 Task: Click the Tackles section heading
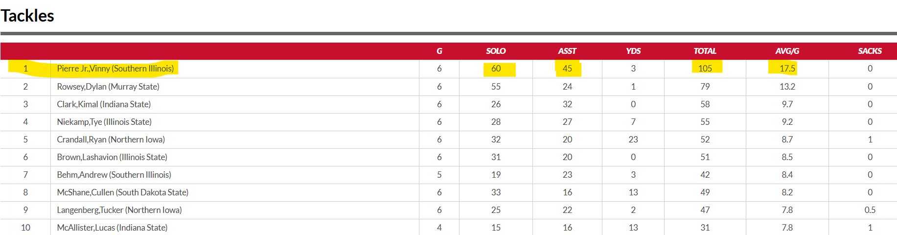[x=27, y=16]
